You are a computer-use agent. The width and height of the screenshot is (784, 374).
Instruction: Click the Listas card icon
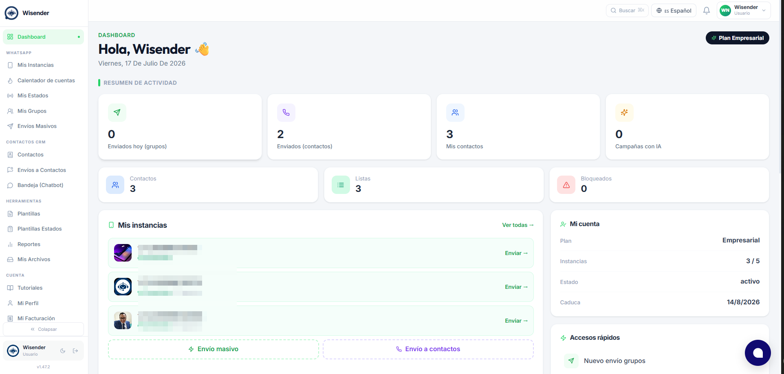click(341, 185)
